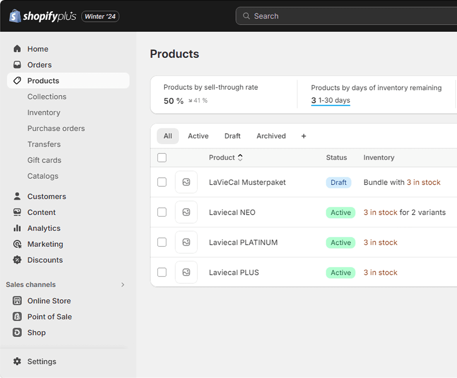Open the Settings gear

pyautogui.click(x=17, y=361)
